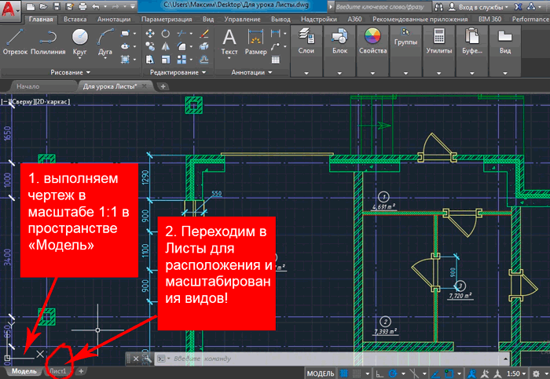Add a new layout with plus button
Screen dimensions: 550x379
click(81, 371)
